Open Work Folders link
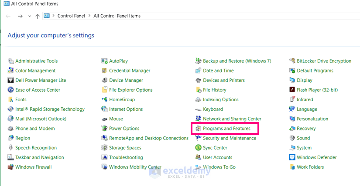 [310, 167]
